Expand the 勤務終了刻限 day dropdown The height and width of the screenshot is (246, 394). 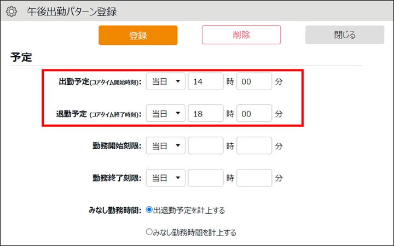[x=166, y=178]
